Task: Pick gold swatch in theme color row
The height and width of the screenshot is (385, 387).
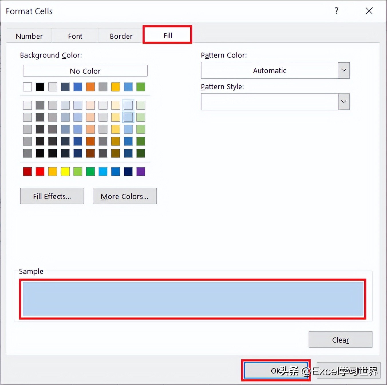Action: point(116,87)
